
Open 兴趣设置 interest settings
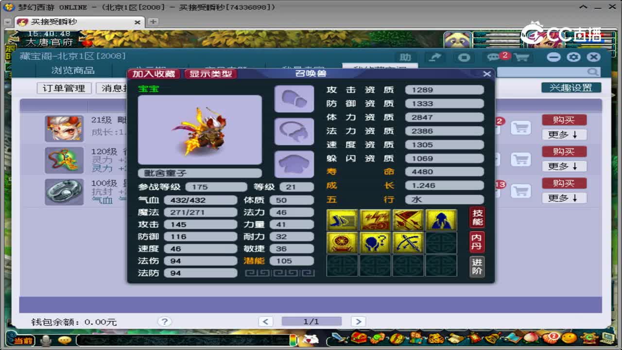coord(571,87)
